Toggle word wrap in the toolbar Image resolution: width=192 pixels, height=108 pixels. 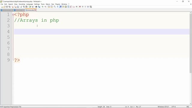coord(55,7)
